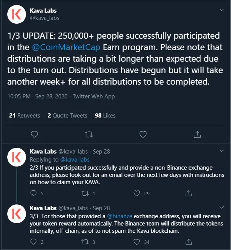Like the main 1/3 UPDATE tweet

[143, 134]
